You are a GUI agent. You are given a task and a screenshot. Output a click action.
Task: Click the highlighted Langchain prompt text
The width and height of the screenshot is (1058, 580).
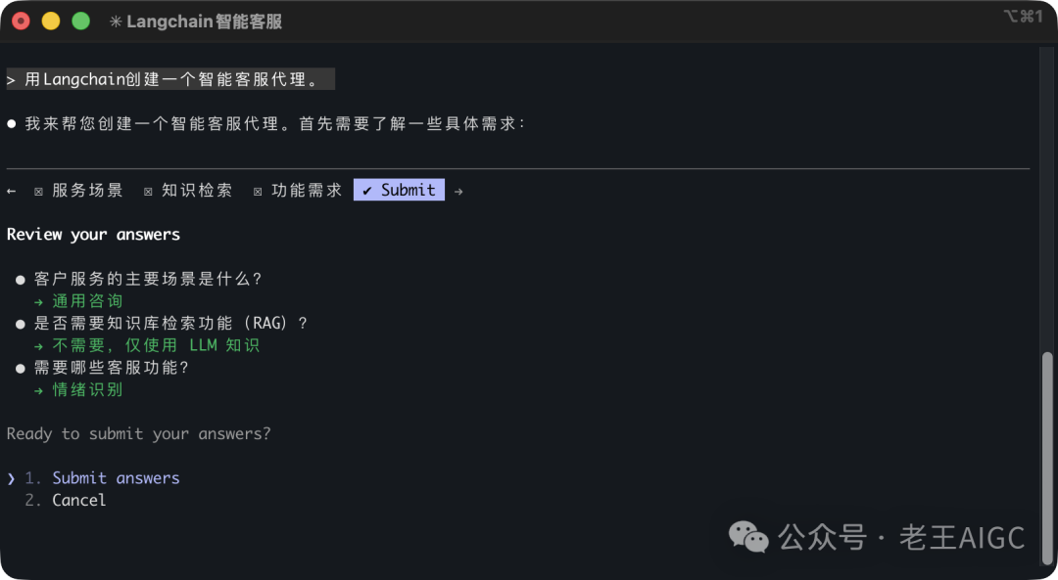click(x=171, y=79)
